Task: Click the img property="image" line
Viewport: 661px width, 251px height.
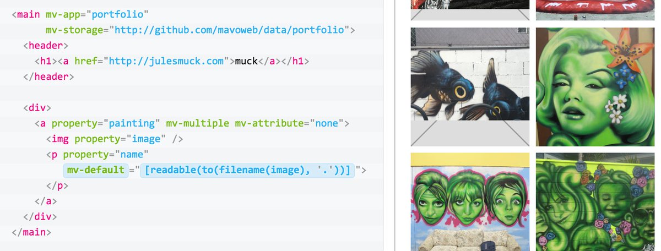Action: click(x=114, y=139)
